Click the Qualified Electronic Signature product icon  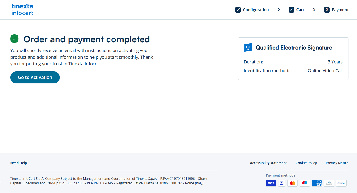(x=248, y=48)
